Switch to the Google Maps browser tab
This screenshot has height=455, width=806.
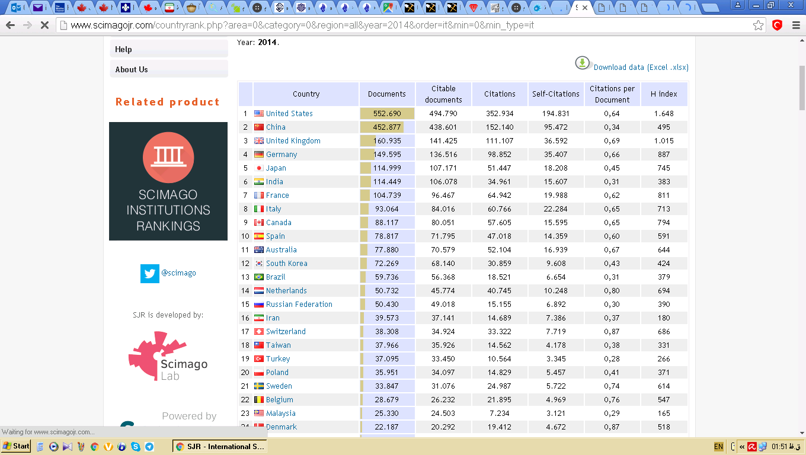point(388,8)
